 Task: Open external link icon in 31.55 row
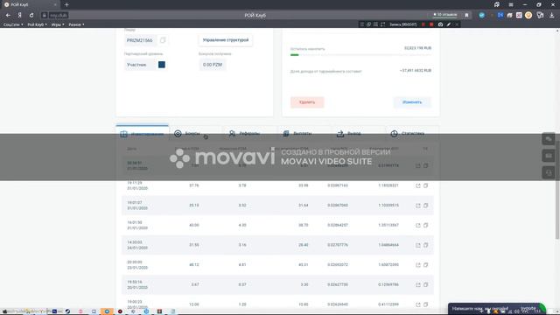[418, 245]
